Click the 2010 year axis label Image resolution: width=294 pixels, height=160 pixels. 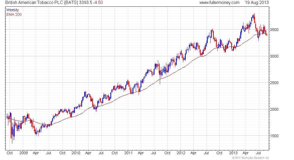click(x=76, y=153)
